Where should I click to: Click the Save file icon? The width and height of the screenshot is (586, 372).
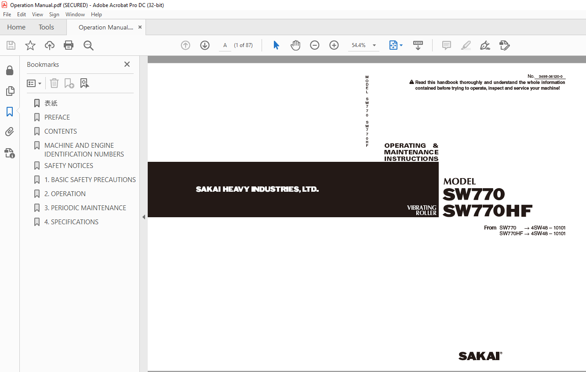[11, 45]
